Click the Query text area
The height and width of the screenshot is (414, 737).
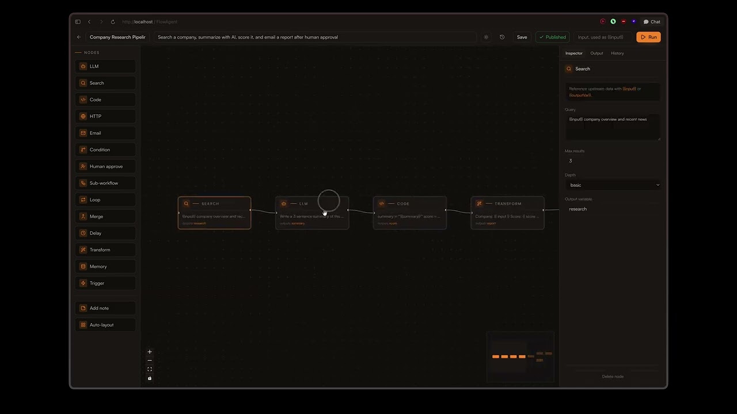coord(613,126)
